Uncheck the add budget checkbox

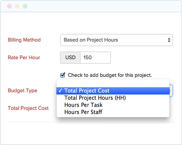pos(63,75)
